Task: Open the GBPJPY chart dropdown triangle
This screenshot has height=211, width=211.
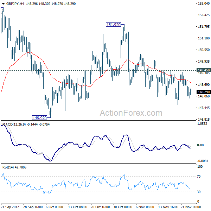Action: pyautogui.click(x=3, y=4)
